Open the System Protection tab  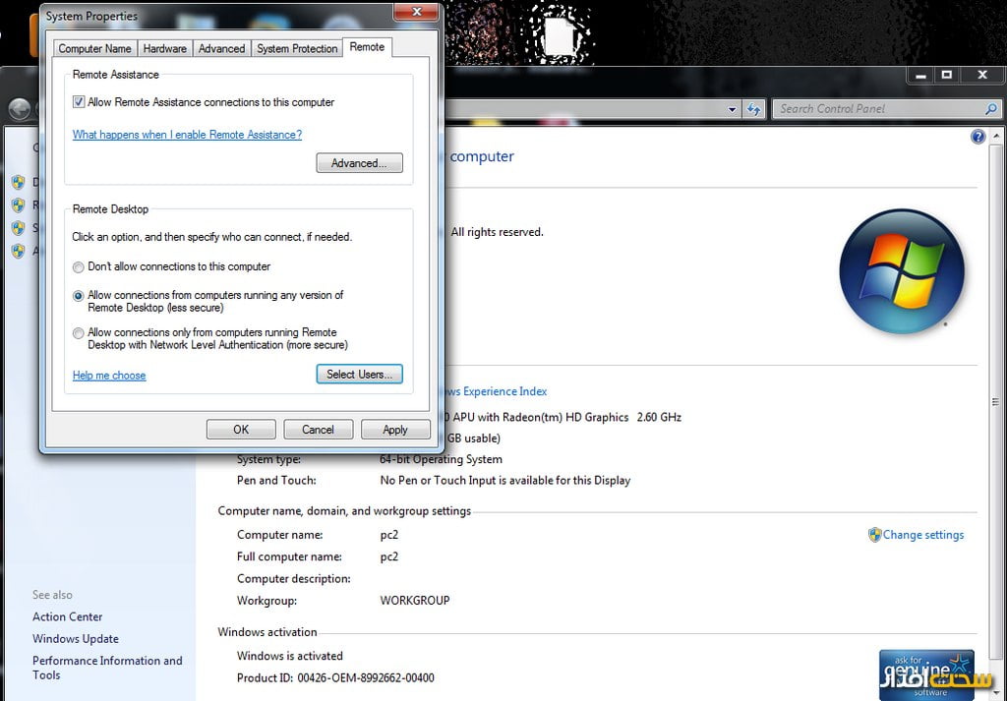[x=297, y=48]
